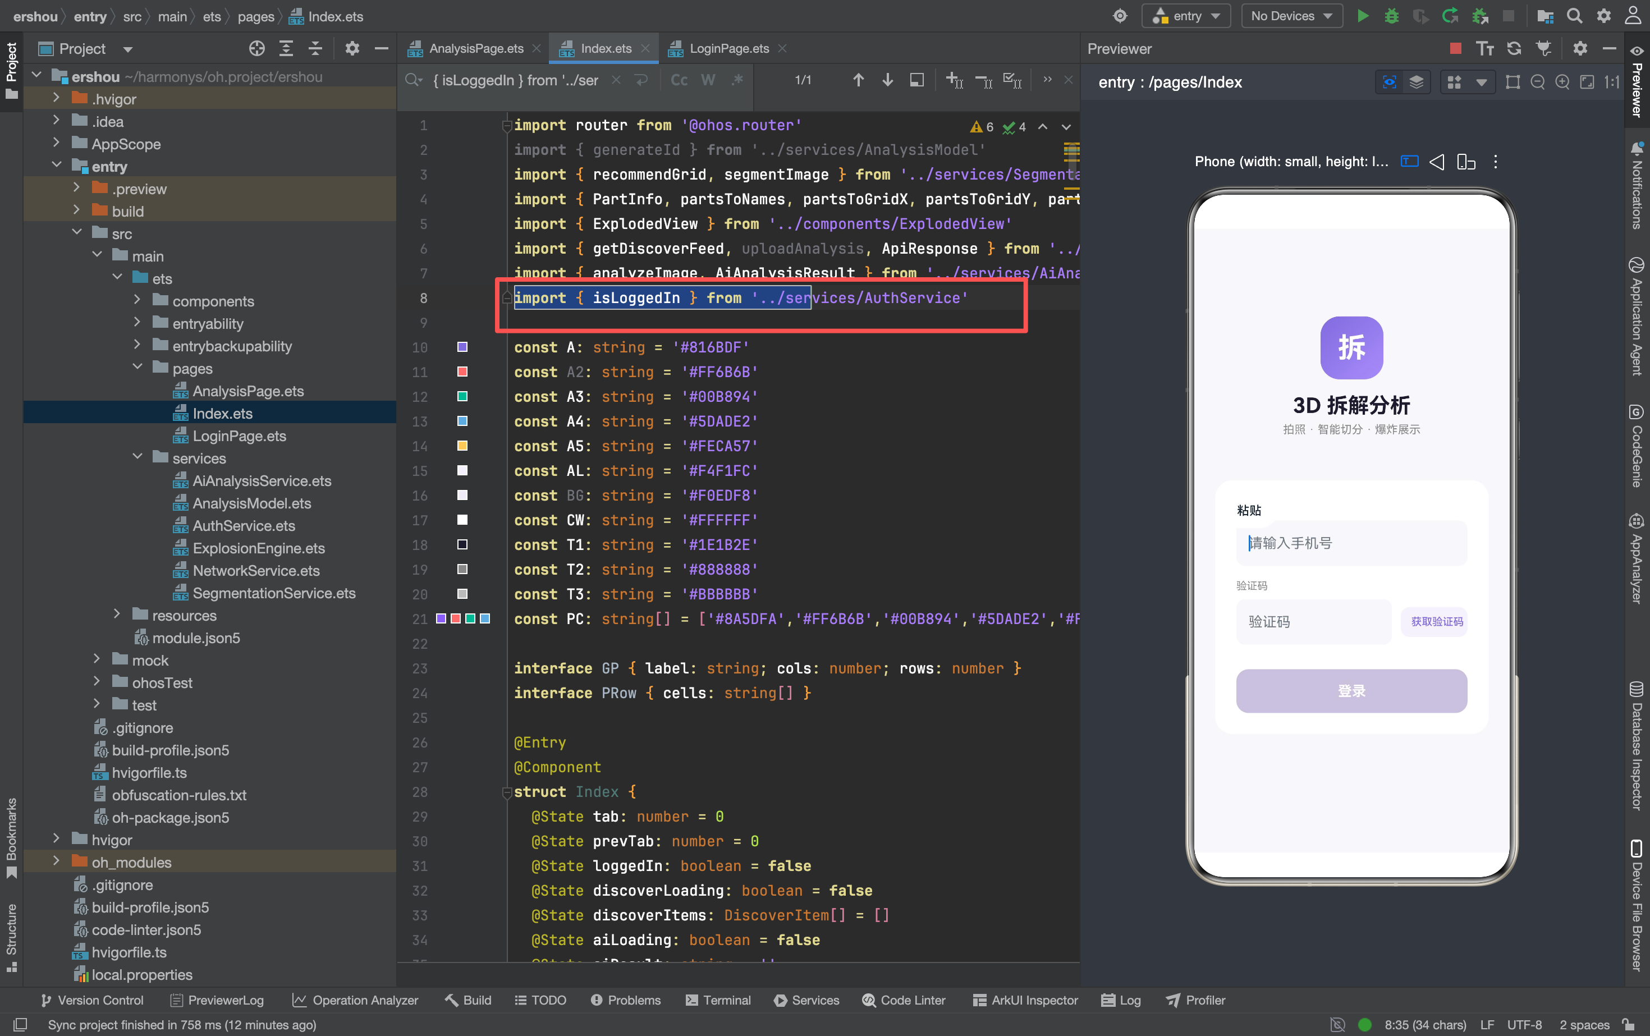The image size is (1650, 1036).
Task: Expand the resources folder
Action: tap(117, 615)
